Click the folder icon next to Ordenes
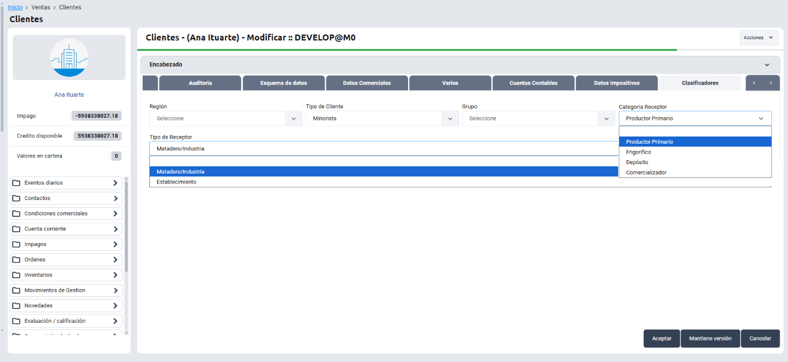The image size is (788, 362). coord(17,260)
